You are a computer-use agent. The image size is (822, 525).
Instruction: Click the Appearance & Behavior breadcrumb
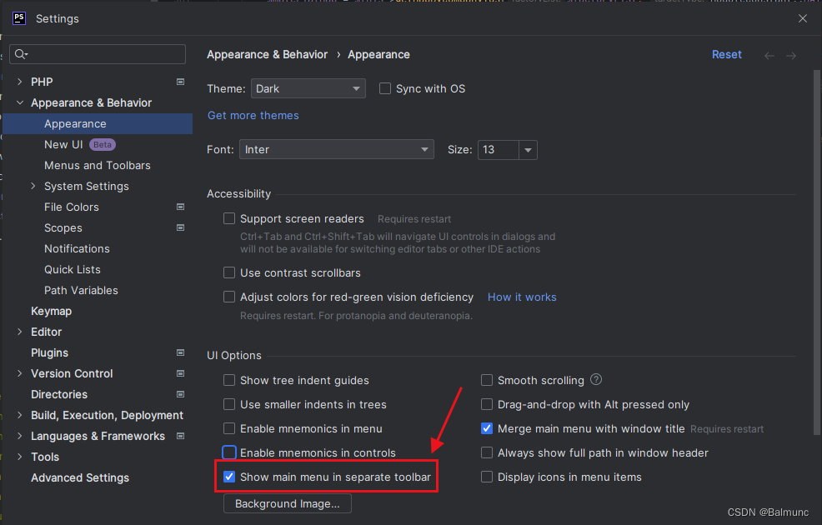pyautogui.click(x=267, y=54)
